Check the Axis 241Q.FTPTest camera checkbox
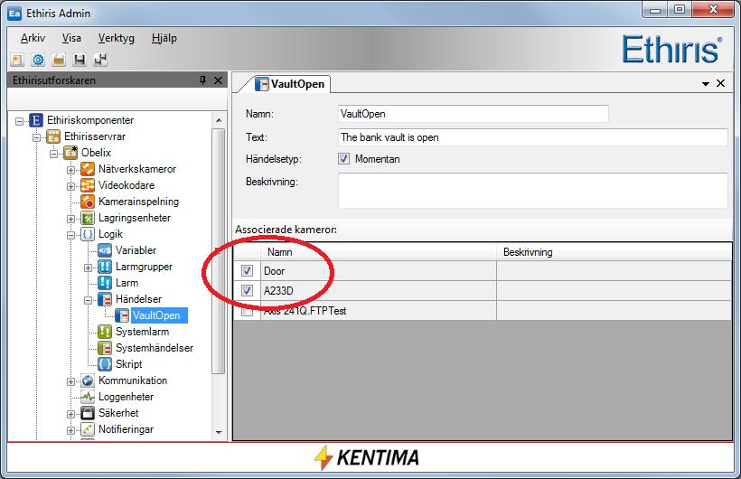Image resolution: width=741 pixels, height=479 pixels. tap(247, 311)
